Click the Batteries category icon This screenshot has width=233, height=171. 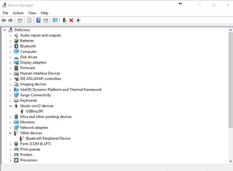pyautogui.click(x=16, y=41)
